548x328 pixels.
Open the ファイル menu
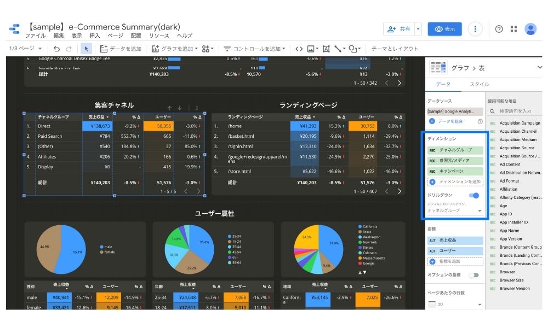[x=35, y=36]
